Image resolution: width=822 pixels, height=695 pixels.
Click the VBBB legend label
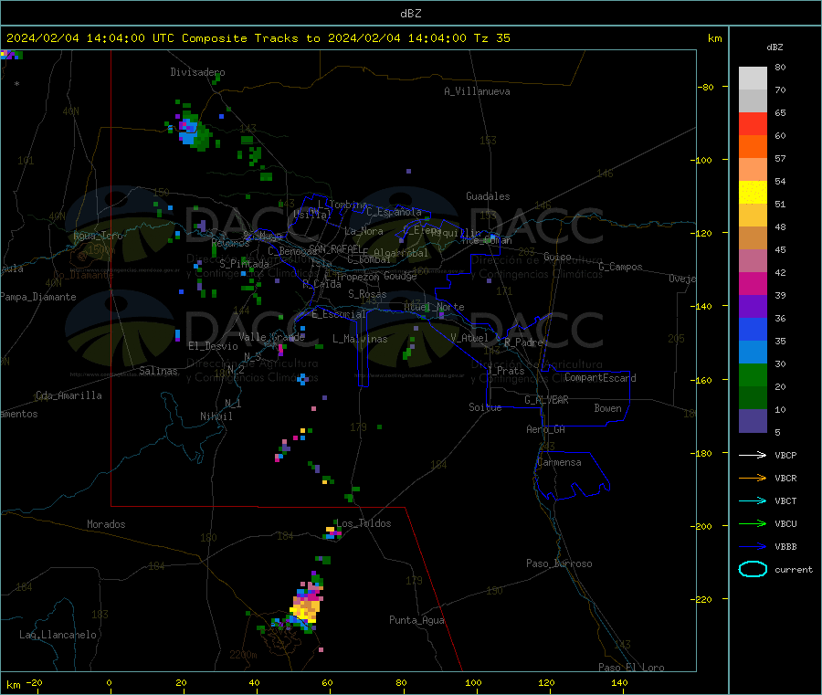click(785, 547)
